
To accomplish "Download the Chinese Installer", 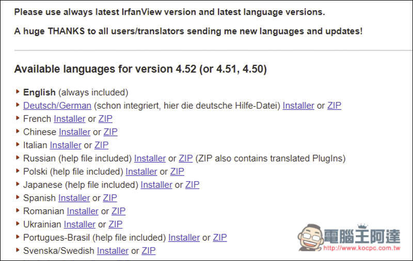I will (74, 132).
